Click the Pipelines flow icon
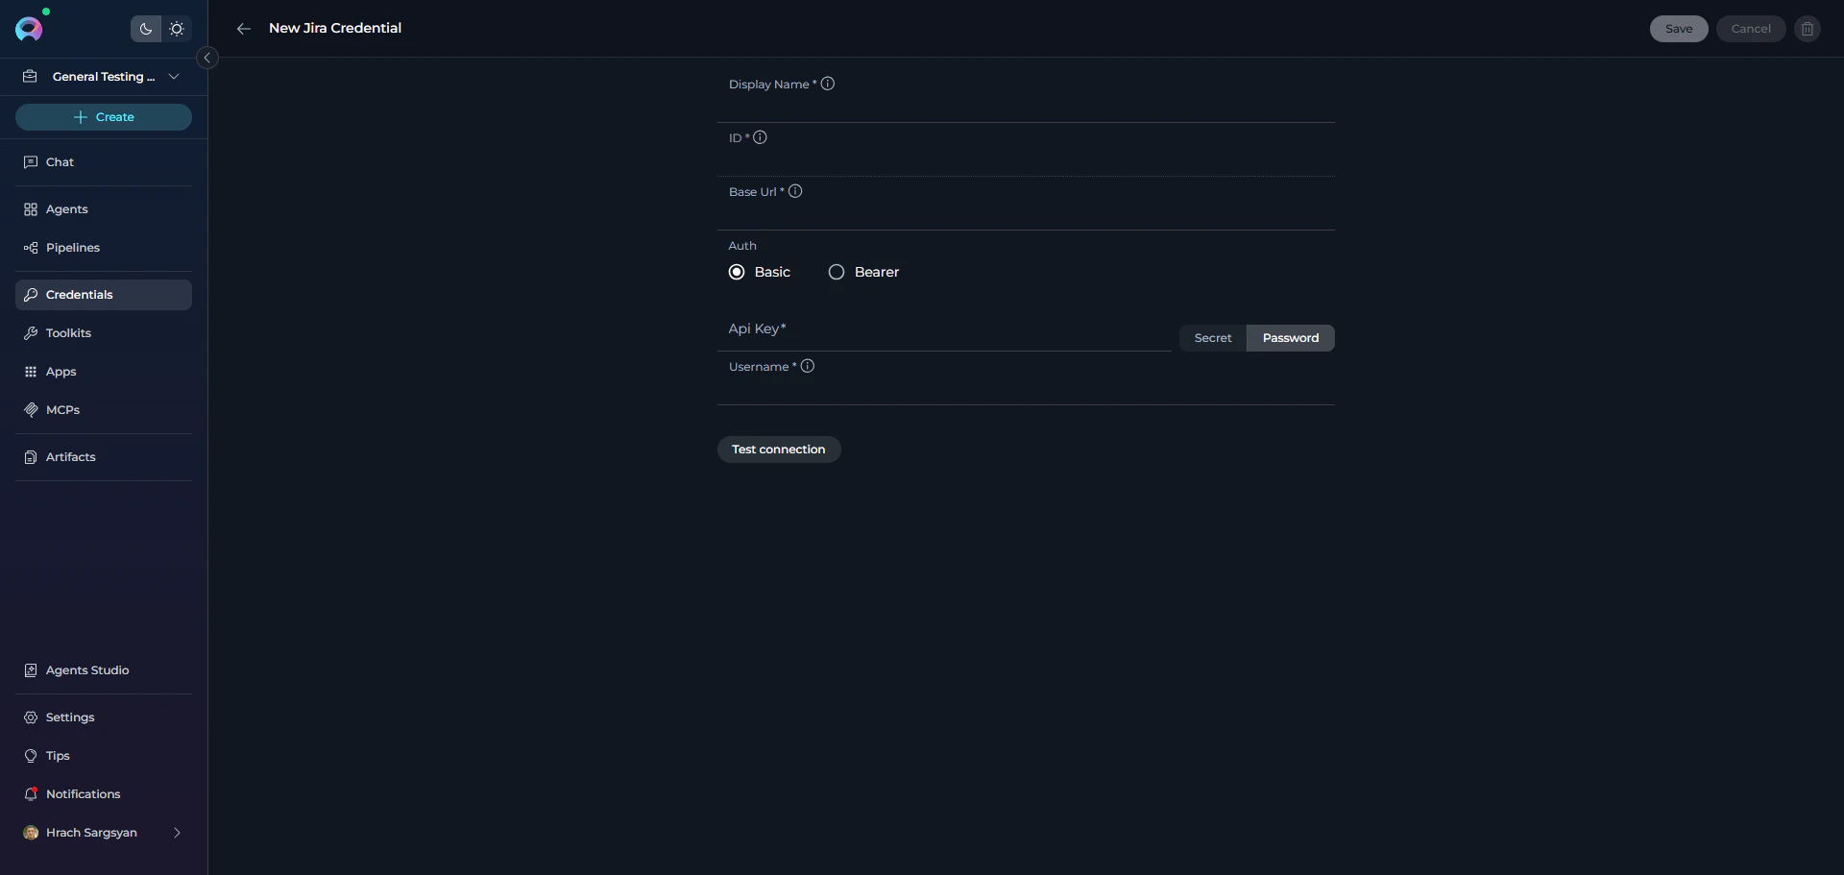The height and width of the screenshot is (875, 1844). tap(31, 248)
